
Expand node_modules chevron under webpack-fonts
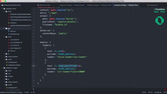(x=4, y=57)
